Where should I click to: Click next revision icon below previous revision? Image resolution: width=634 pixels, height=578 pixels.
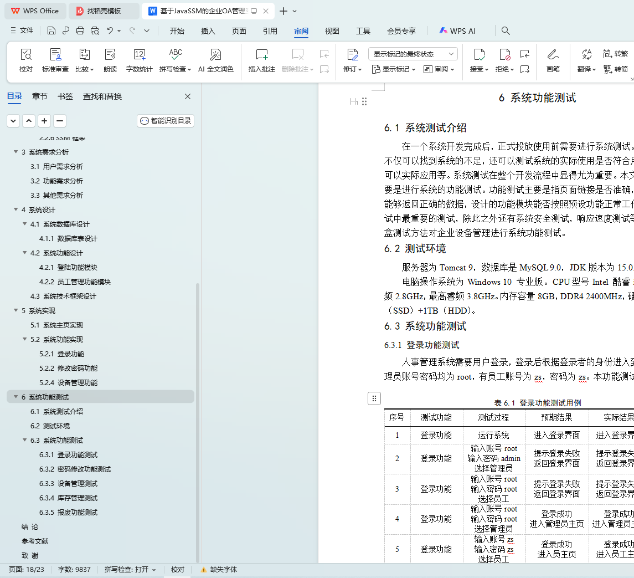click(x=525, y=69)
